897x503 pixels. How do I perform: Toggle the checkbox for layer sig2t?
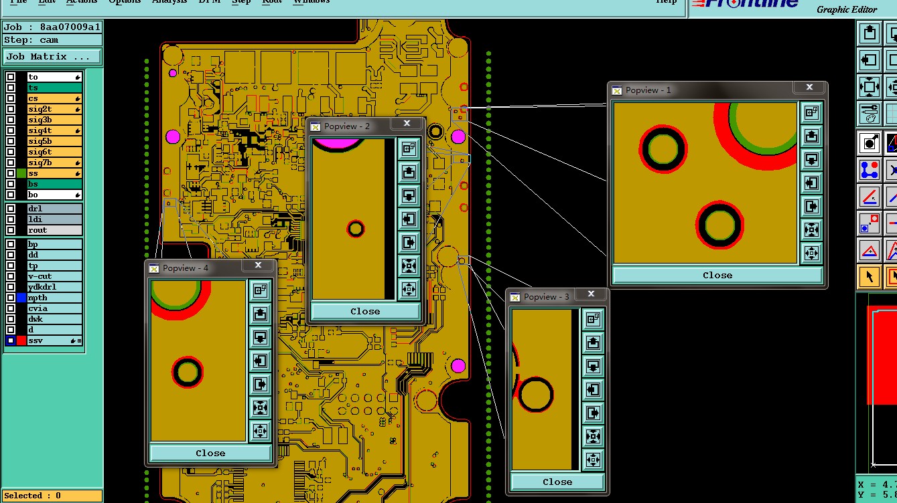(11, 109)
